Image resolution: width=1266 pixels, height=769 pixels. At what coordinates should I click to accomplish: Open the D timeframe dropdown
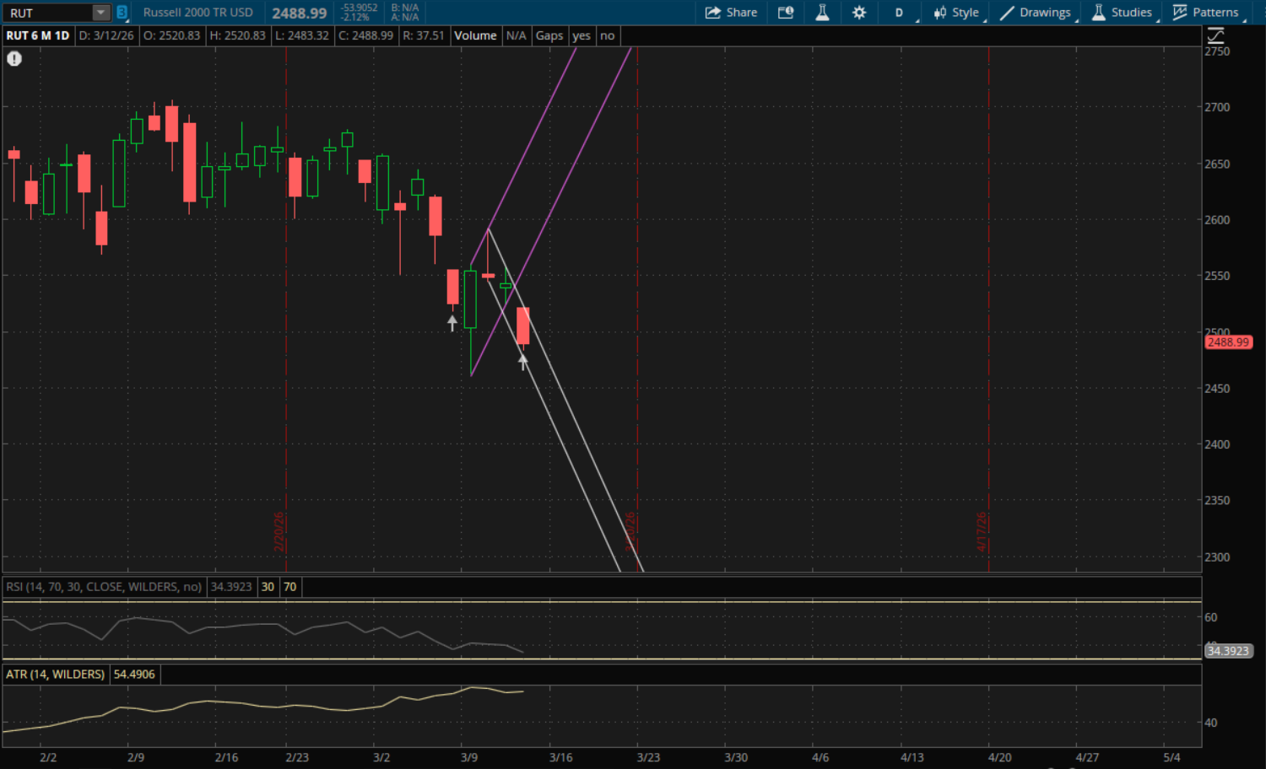(x=900, y=13)
